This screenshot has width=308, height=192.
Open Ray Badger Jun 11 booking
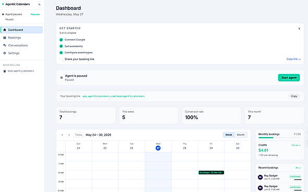tap(279, 177)
